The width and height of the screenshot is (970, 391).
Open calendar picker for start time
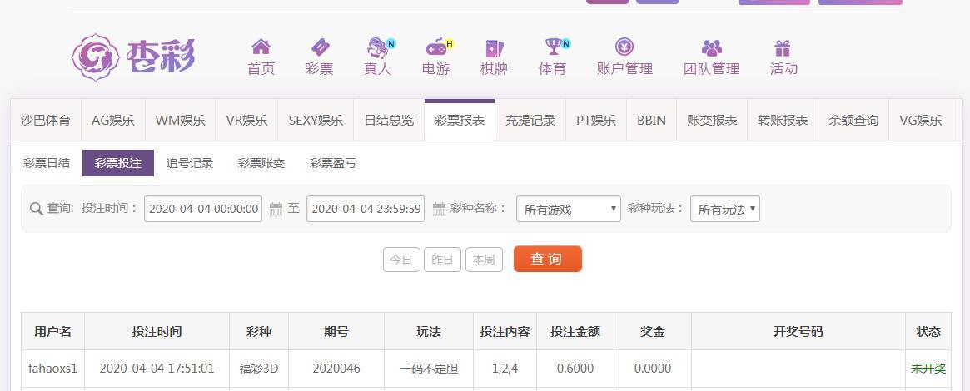click(276, 209)
